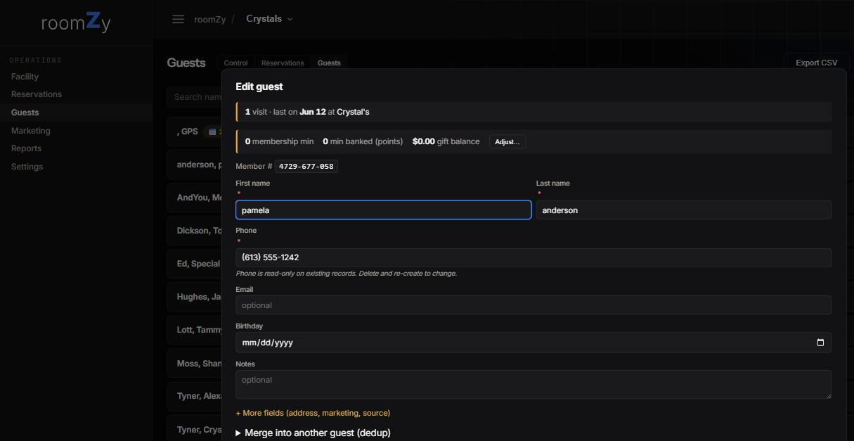Focus the Last name field
Image resolution: width=854 pixels, height=441 pixels.
[684, 210]
